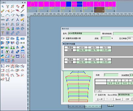This screenshot has width=133, height=111.
Task: Click the 下一片 next piece button
Action: click(109, 99)
